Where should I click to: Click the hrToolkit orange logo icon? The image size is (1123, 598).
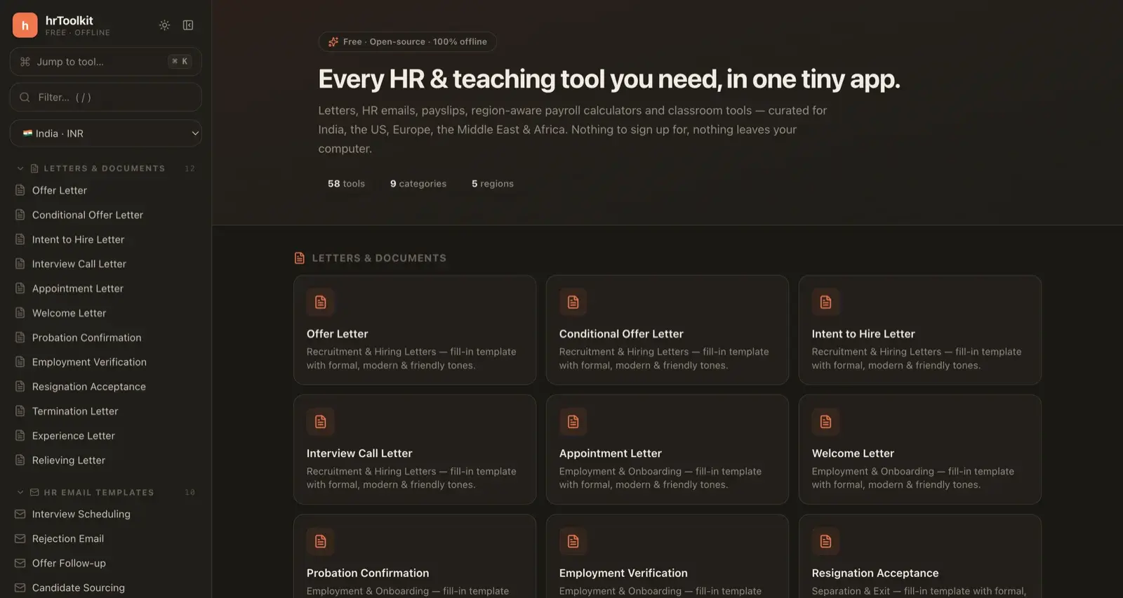25,25
